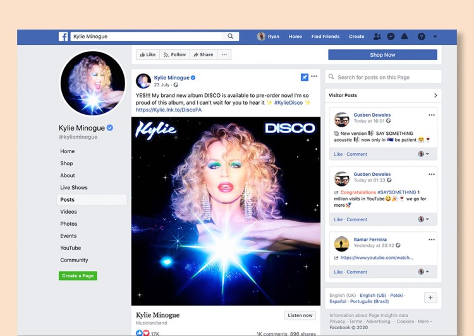The width and height of the screenshot is (474, 336).
Task: Click Ryan's profile avatar in top bar
Action: click(x=261, y=36)
